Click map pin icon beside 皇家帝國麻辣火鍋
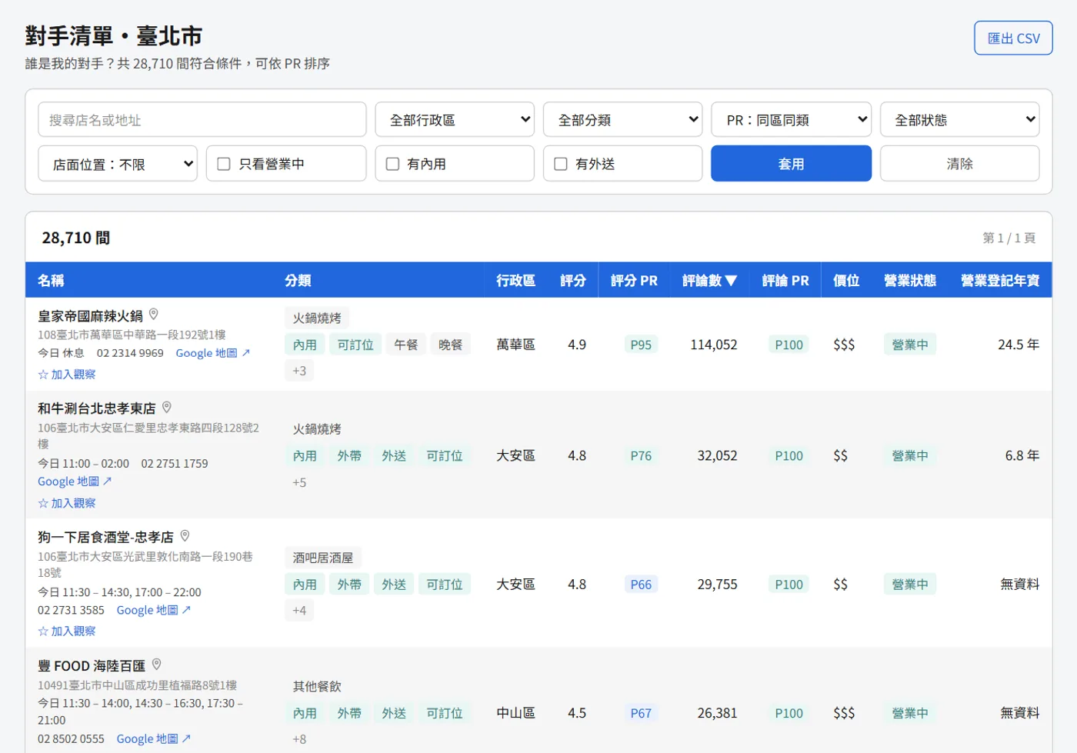This screenshot has height=753, width=1077. tap(153, 314)
